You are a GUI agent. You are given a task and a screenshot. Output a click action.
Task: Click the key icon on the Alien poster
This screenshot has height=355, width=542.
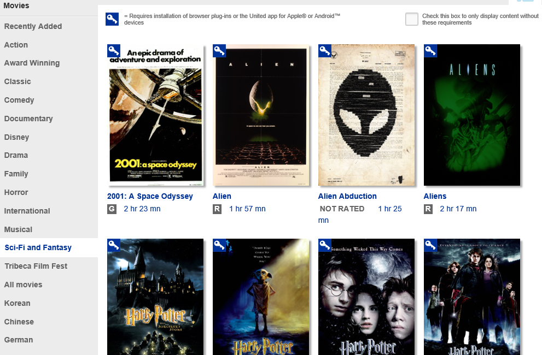click(219, 51)
